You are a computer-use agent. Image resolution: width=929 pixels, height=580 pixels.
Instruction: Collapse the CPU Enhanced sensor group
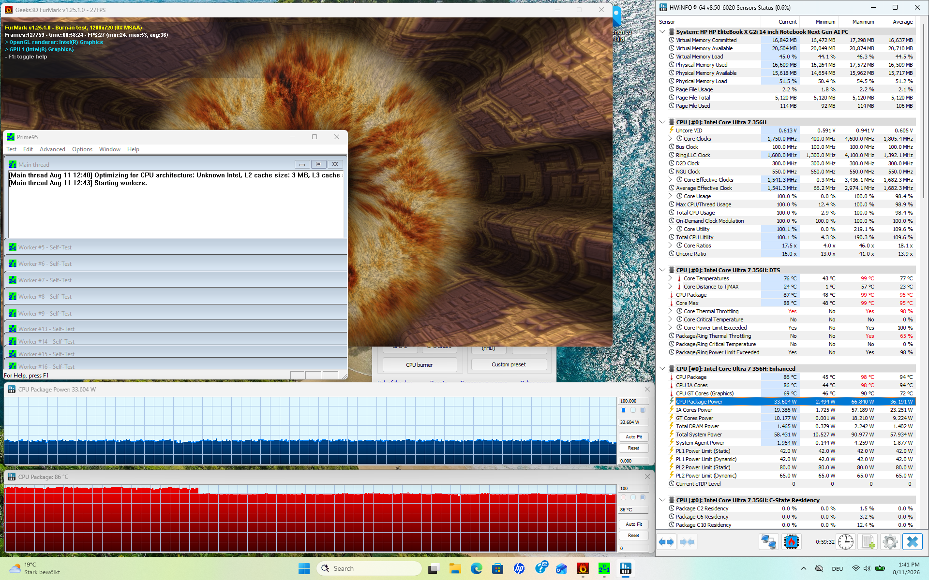tap(662, 368)
